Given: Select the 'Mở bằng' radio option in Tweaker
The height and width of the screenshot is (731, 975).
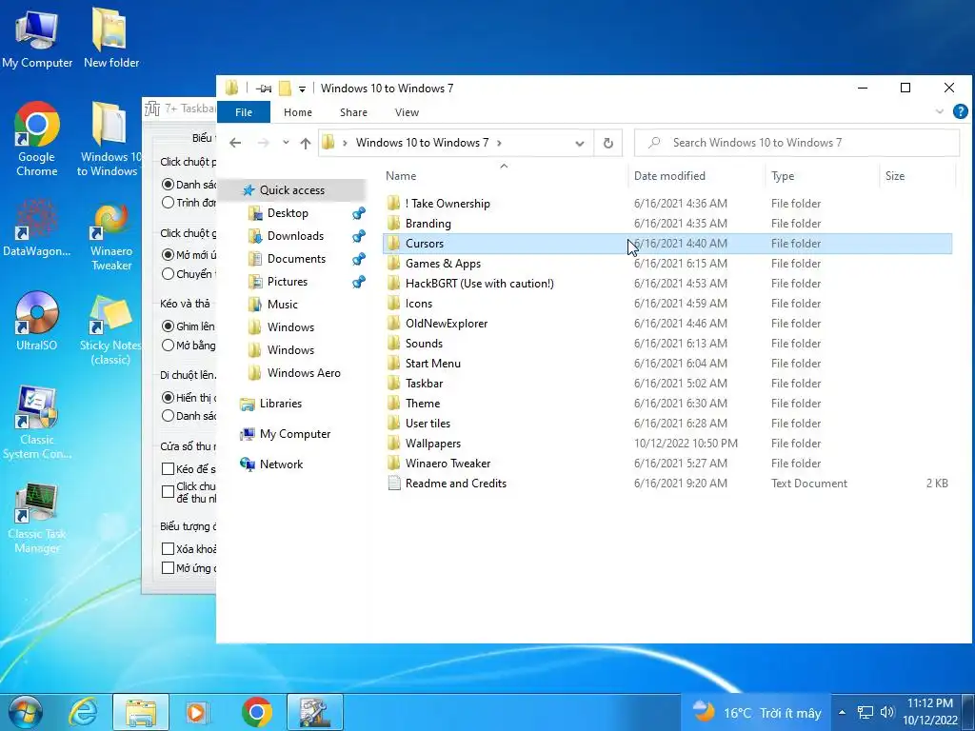Looking at the screenshot, I should coord(168,345).
